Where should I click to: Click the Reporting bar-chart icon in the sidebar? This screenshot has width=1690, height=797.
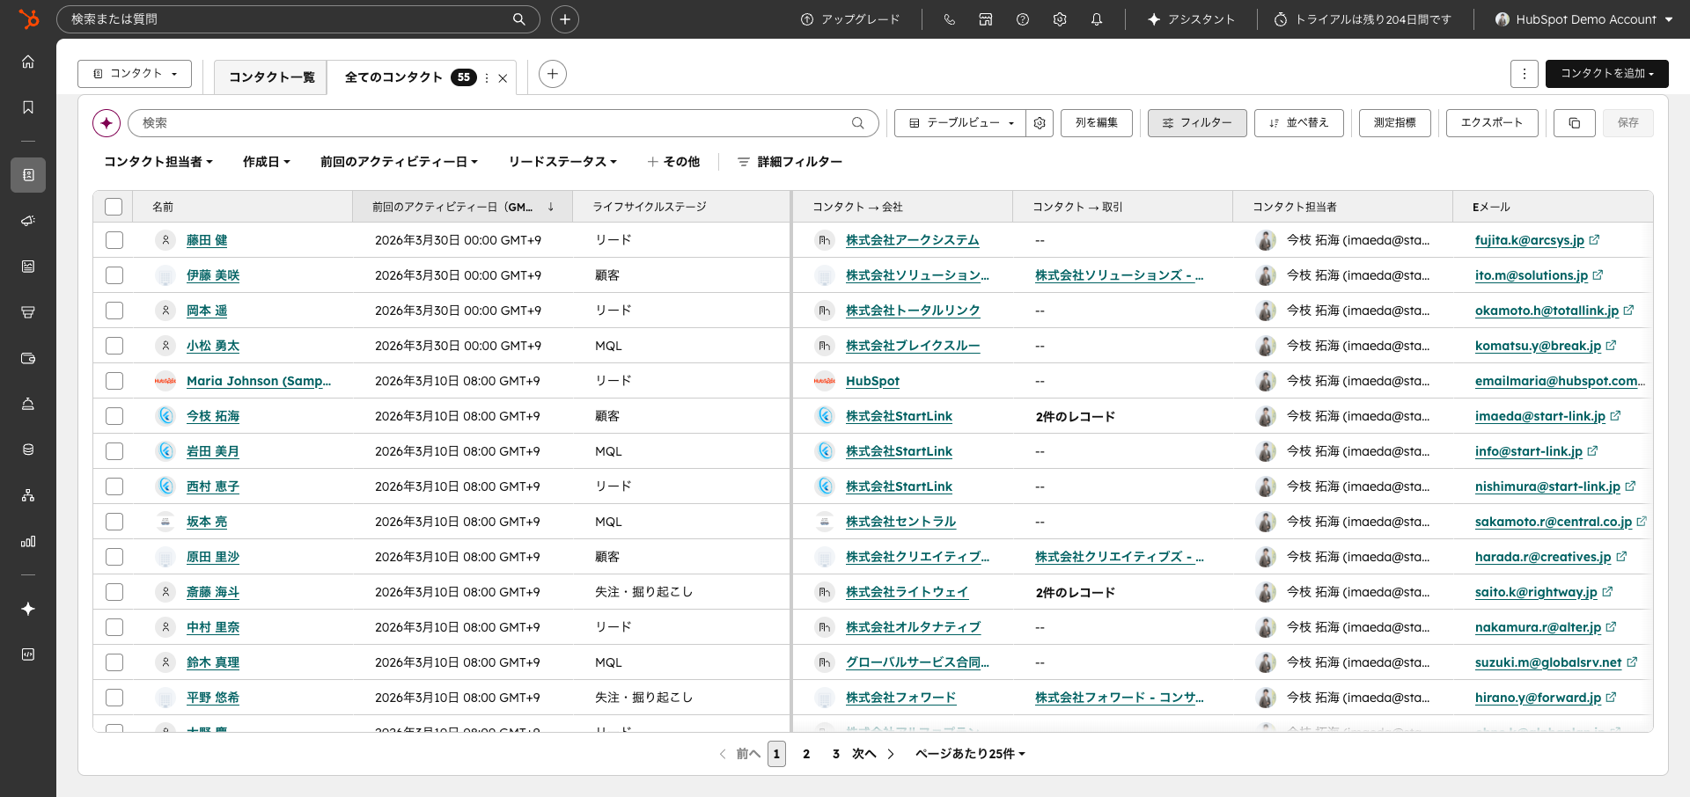coord(28,541)
